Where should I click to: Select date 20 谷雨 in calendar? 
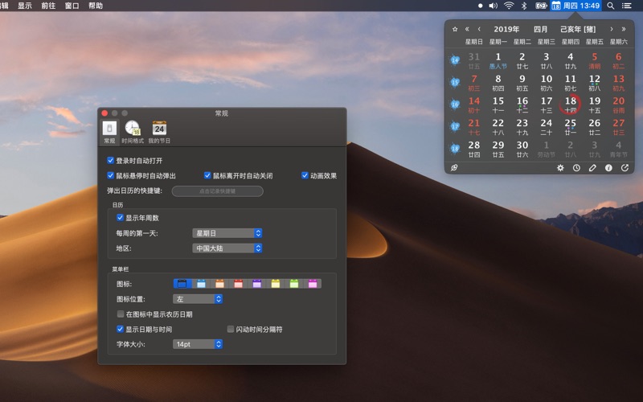(618, 105)
